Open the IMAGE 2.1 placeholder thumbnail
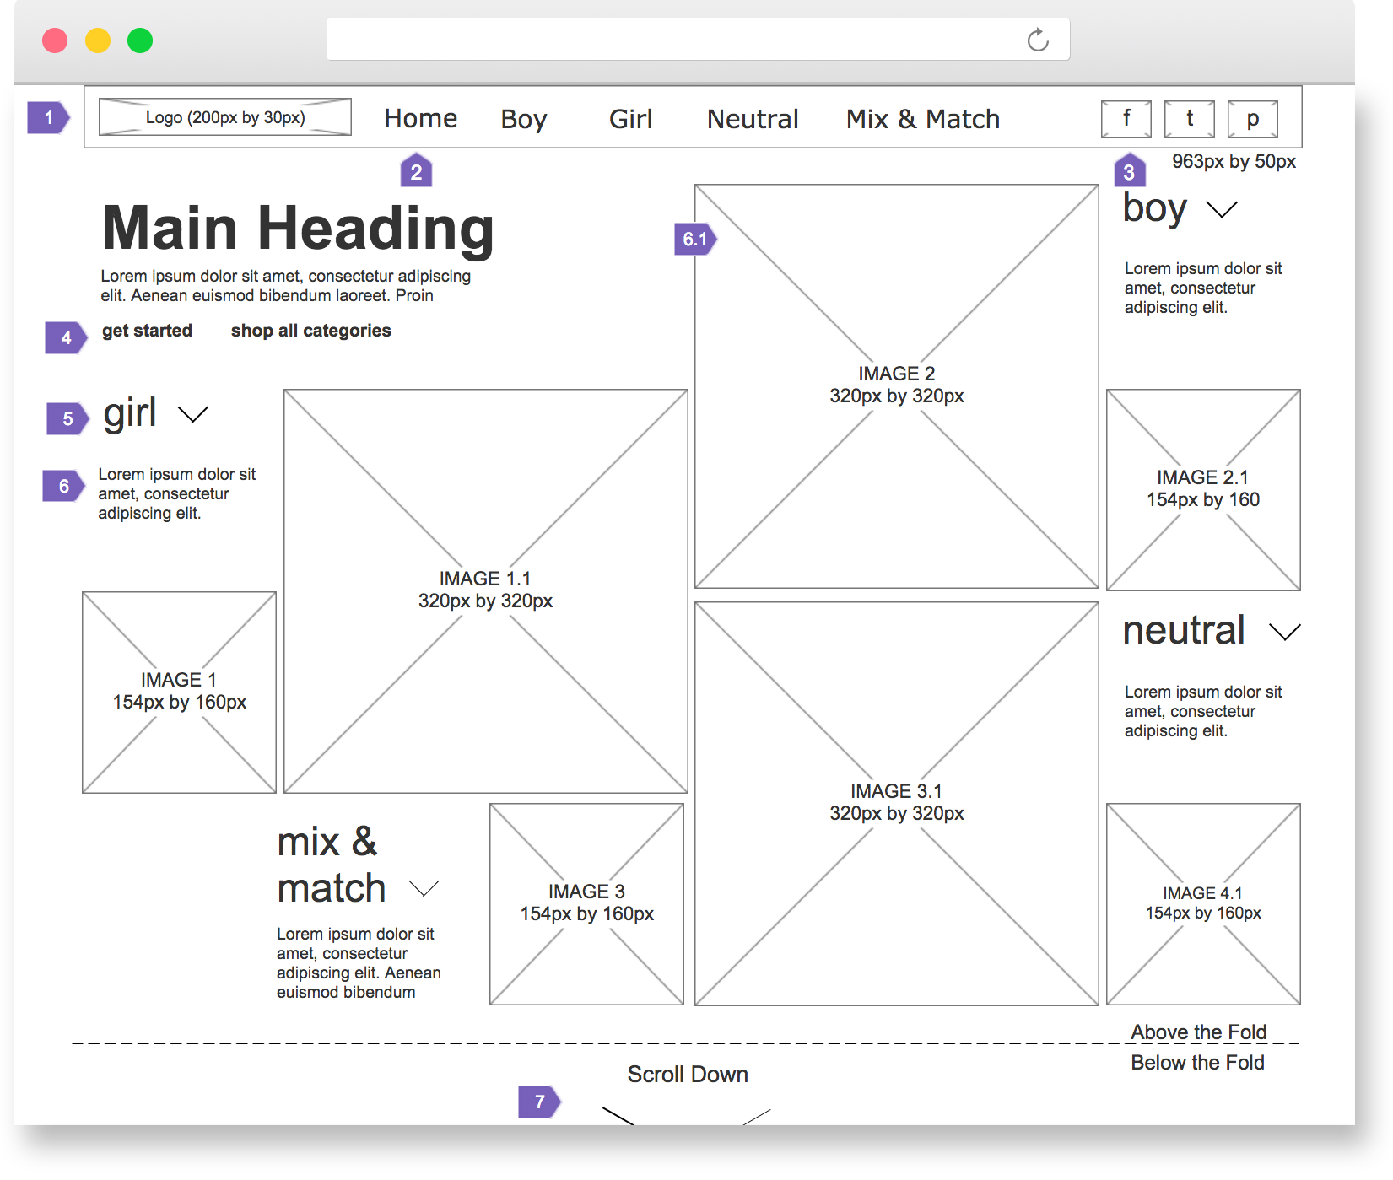1393x1180 pixels. [x=1203, y=490]
